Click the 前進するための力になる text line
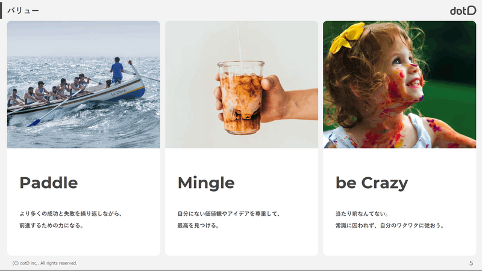This screenshot has width=482, height=271. pyautogui.click(x=52, y=225)
